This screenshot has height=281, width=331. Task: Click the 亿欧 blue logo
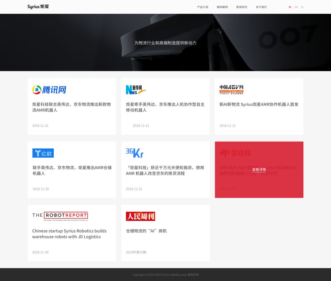[x=43, y=153]
